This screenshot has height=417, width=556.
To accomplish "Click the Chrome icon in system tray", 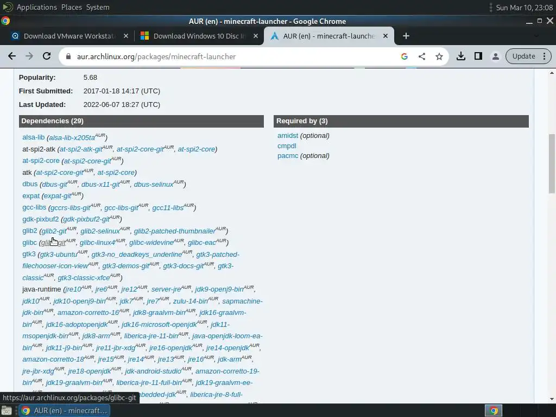I will 494,410.
